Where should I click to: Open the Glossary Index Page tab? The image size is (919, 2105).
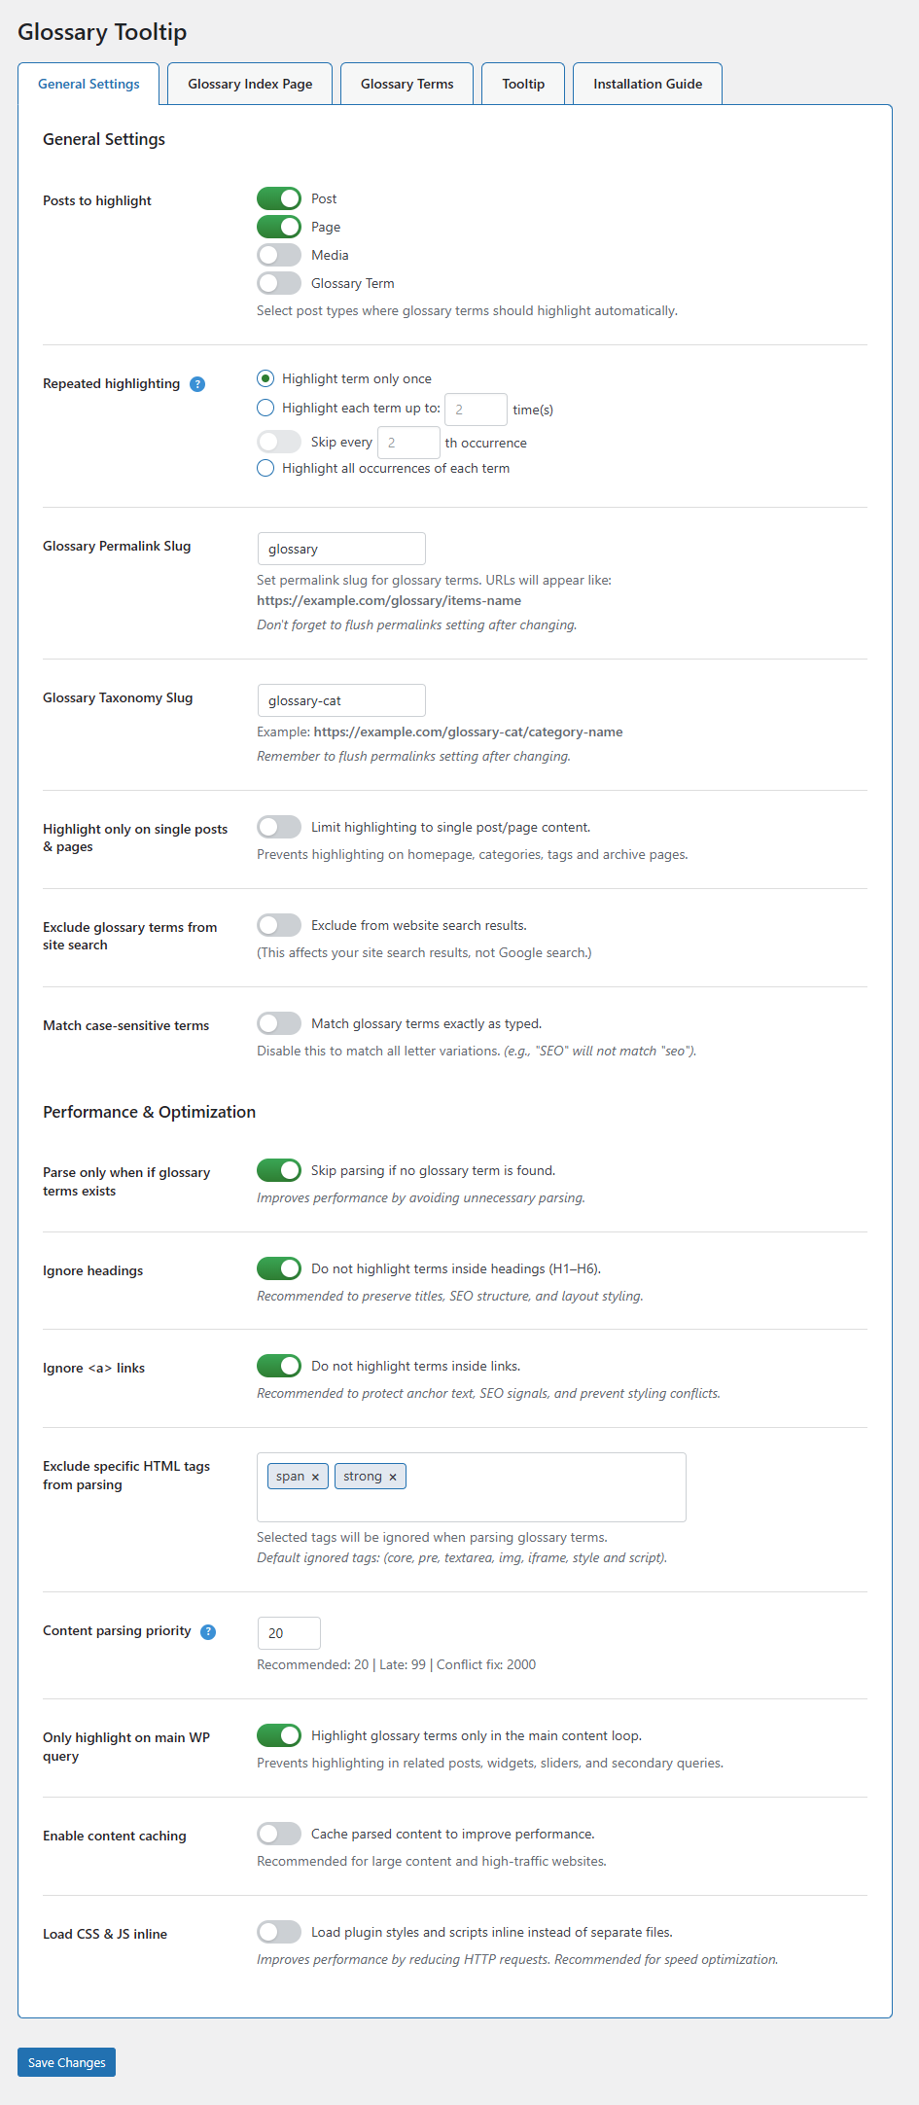point(250,84)
